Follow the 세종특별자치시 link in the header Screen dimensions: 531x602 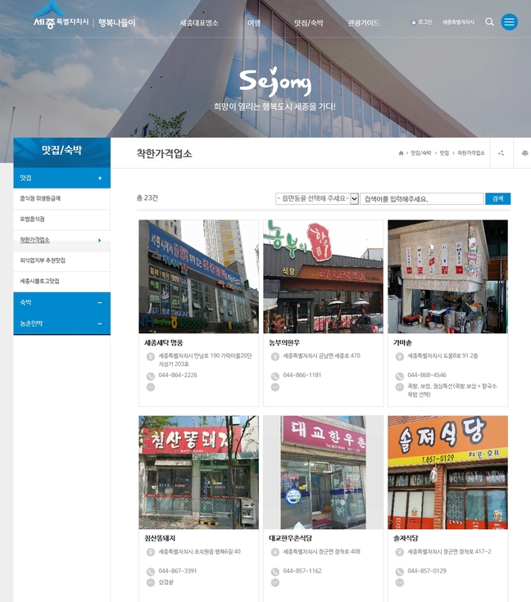[x=458, y=22]
